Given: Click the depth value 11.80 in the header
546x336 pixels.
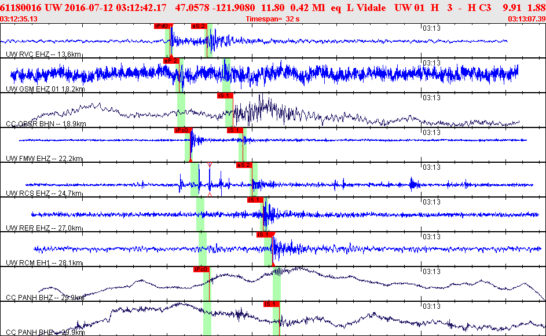Looking at the screenshot, I should (x=273, y=8).
